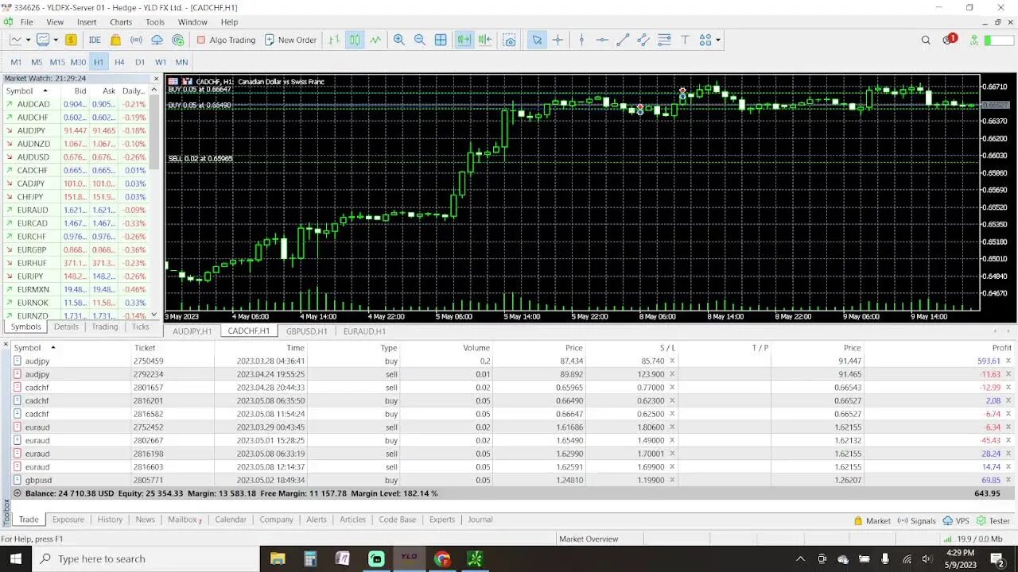Open the History tab in Toolbox
The height and width of the screenshot is (572, 1018).
(x=110, y=520)
